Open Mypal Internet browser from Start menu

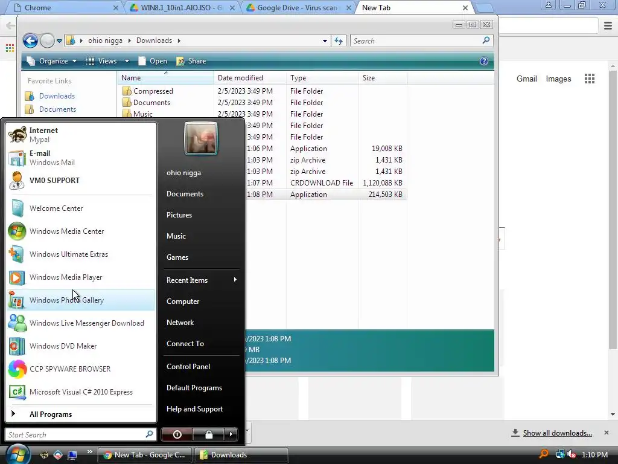[81, 135]
